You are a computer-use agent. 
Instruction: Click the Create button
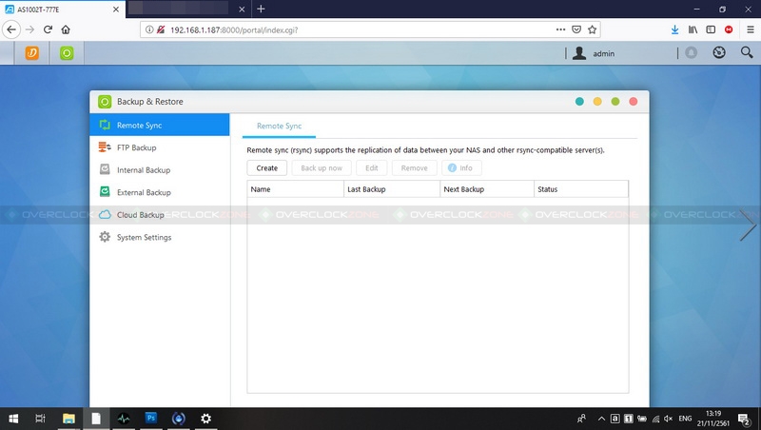267,168
